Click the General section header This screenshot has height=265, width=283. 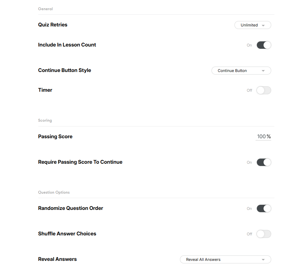(45, 9)
